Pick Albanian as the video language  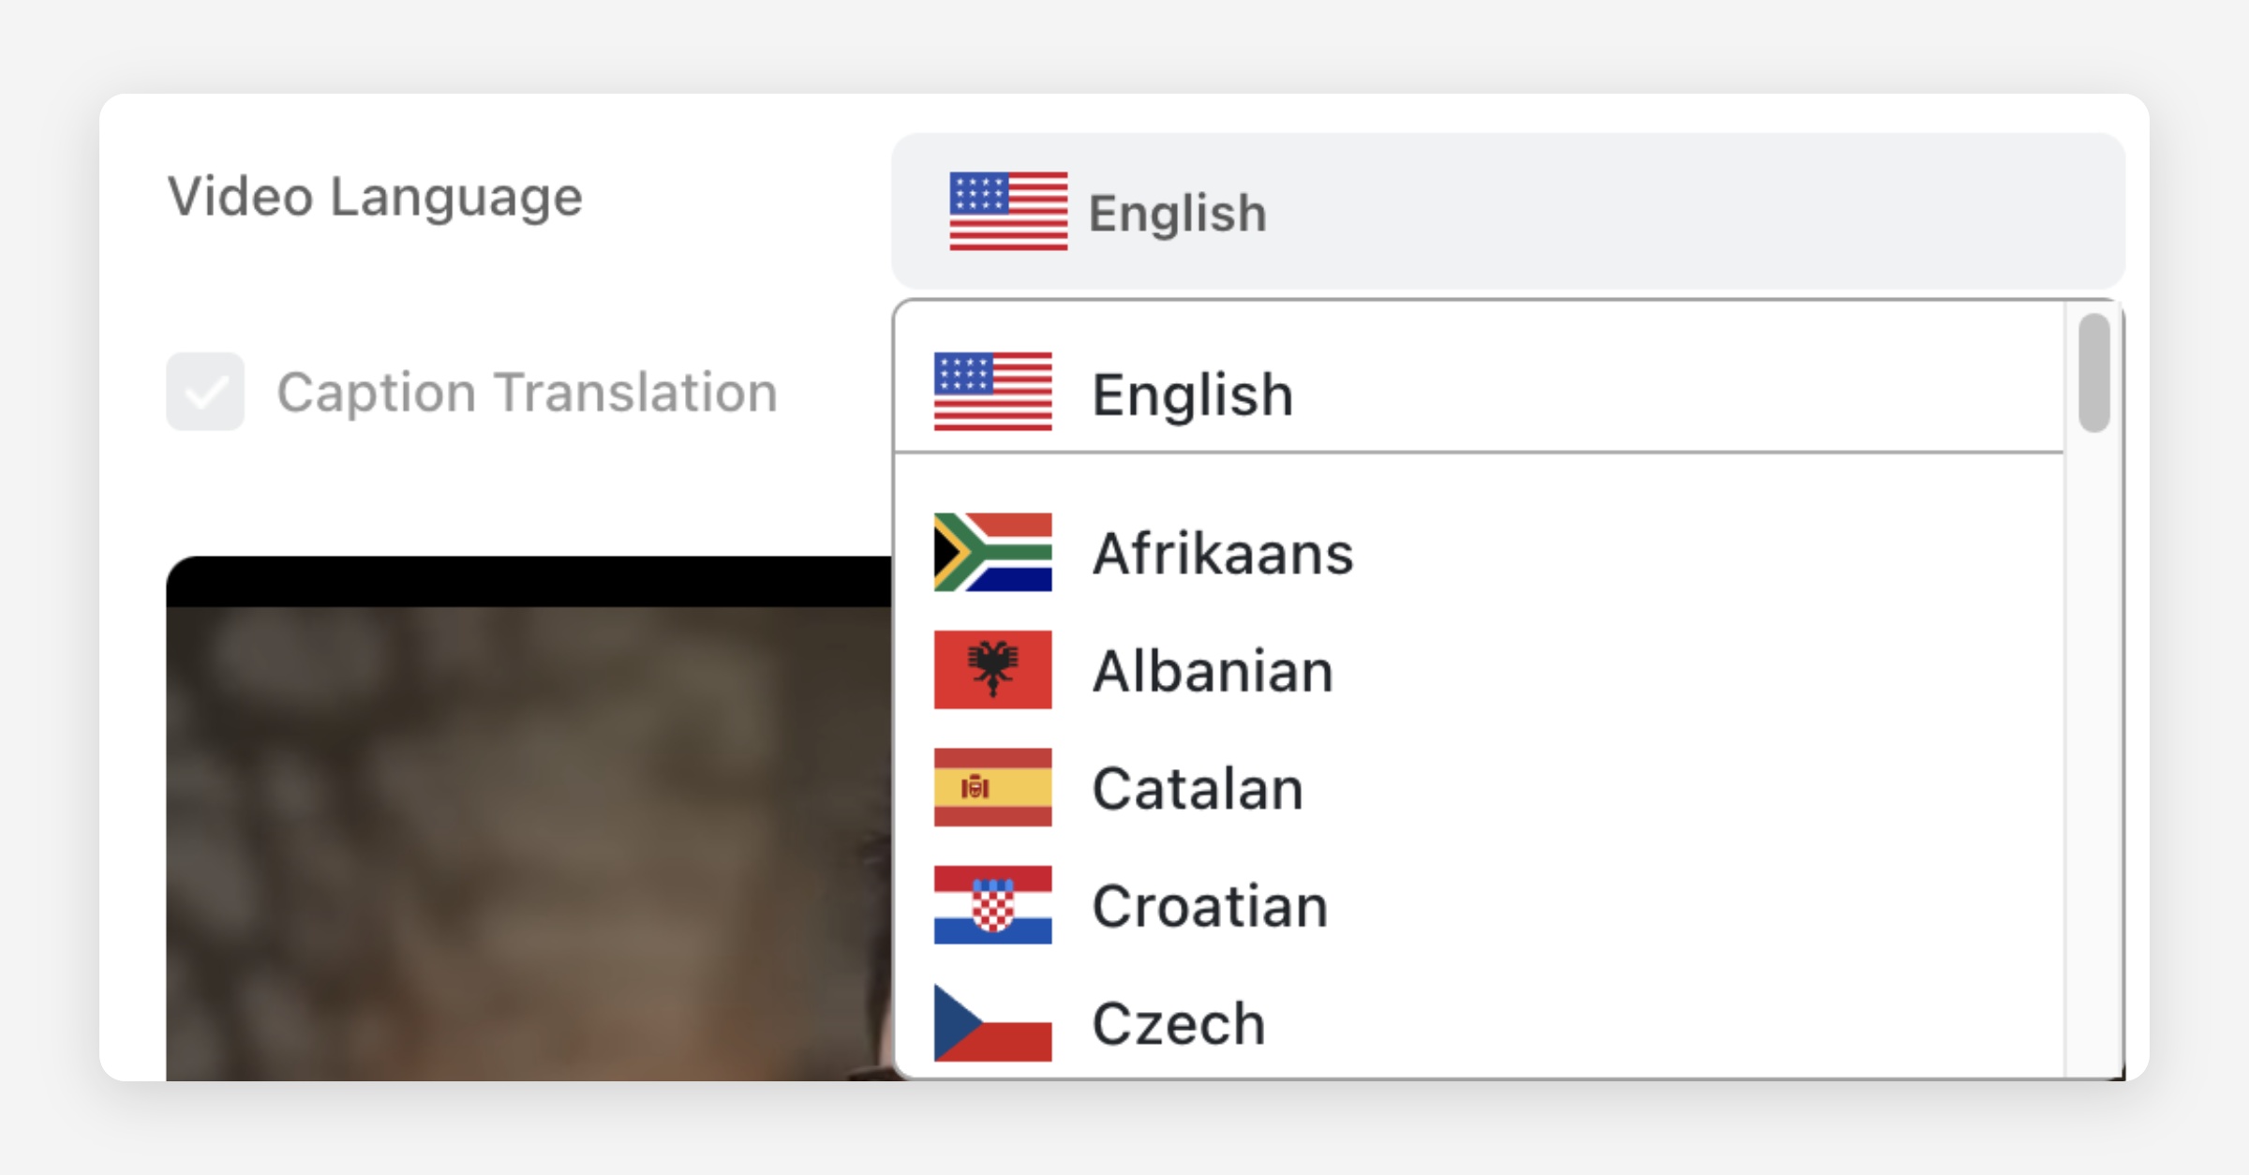click(1213, 671)
